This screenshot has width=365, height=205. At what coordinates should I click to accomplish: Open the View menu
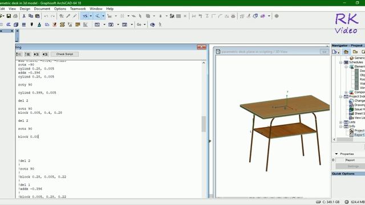pyautogui.click(x=13, y=9)
